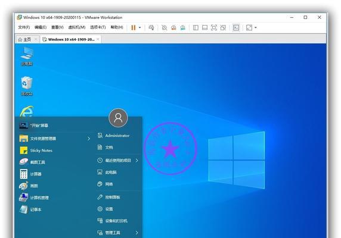Close the Windows 10 x64-1909 tab
This screenshot has height=238, width=341.
click(98, 39)
